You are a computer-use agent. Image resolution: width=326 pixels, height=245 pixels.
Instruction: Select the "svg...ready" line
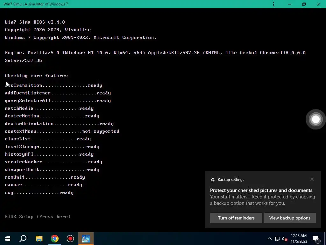coord(39,192)
